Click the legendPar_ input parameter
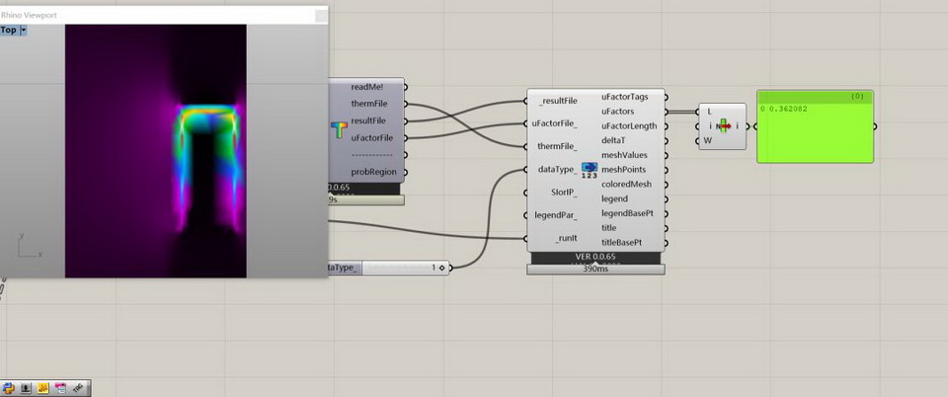 (x=557, y=214)
